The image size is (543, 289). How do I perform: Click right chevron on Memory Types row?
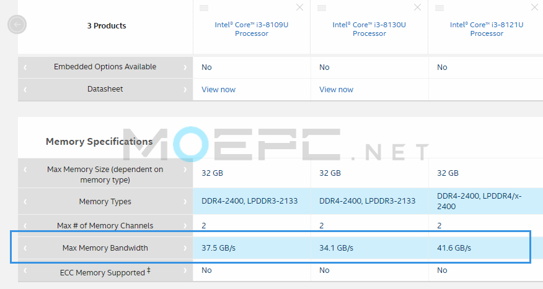pyautogui.click(x=185, y=202)
